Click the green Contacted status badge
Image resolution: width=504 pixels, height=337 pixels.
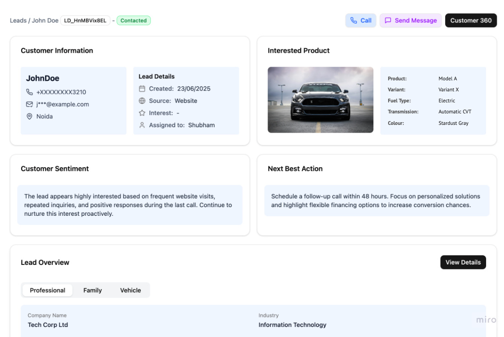coord(133,20)
